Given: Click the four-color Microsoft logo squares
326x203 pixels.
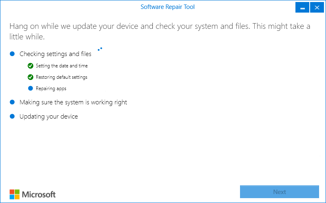Looking at the screenshot, I should (14, 194).
